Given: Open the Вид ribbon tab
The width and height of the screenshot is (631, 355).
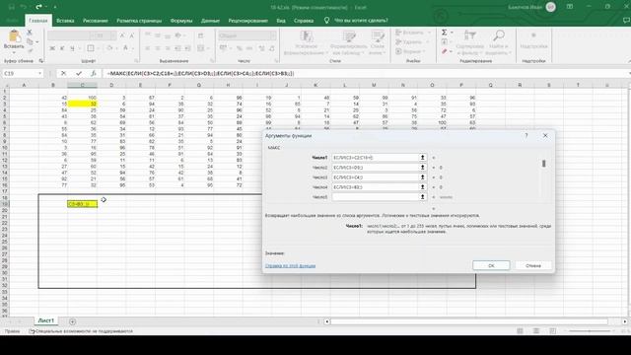Looking at the screenshot, I should pyautogui.click(x=281, y=21).
